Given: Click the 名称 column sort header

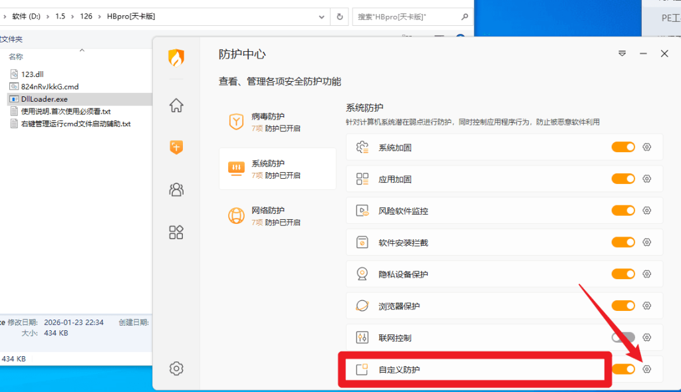Looking at the screenshot, I should coord(16,57).
